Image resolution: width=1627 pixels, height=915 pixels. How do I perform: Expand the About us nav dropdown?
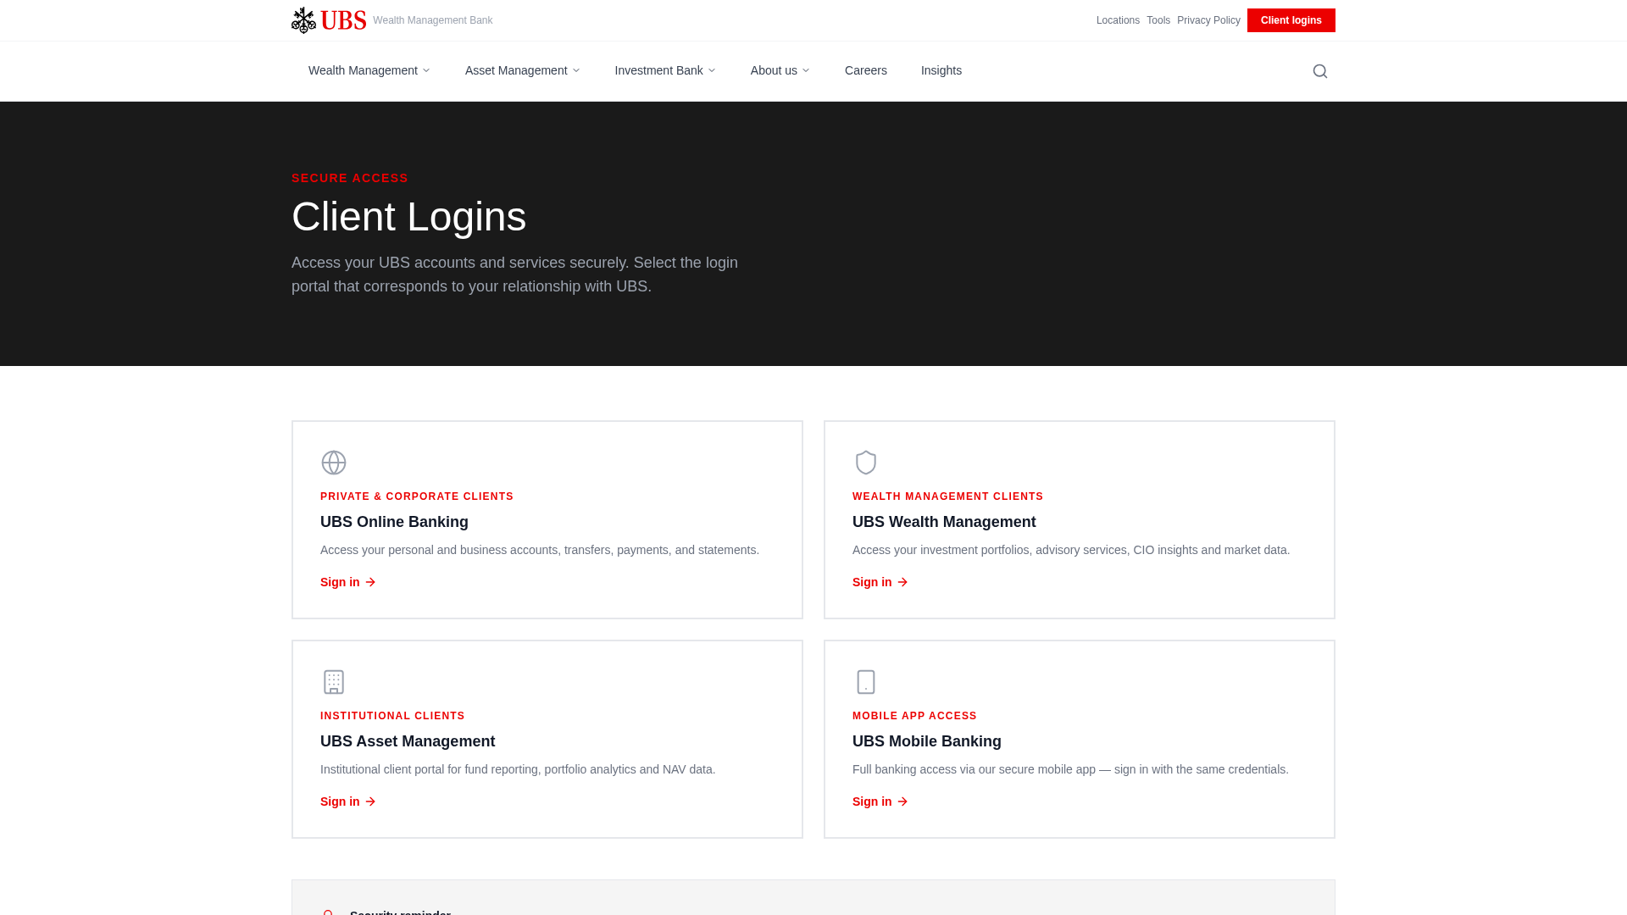coord(780,70)
